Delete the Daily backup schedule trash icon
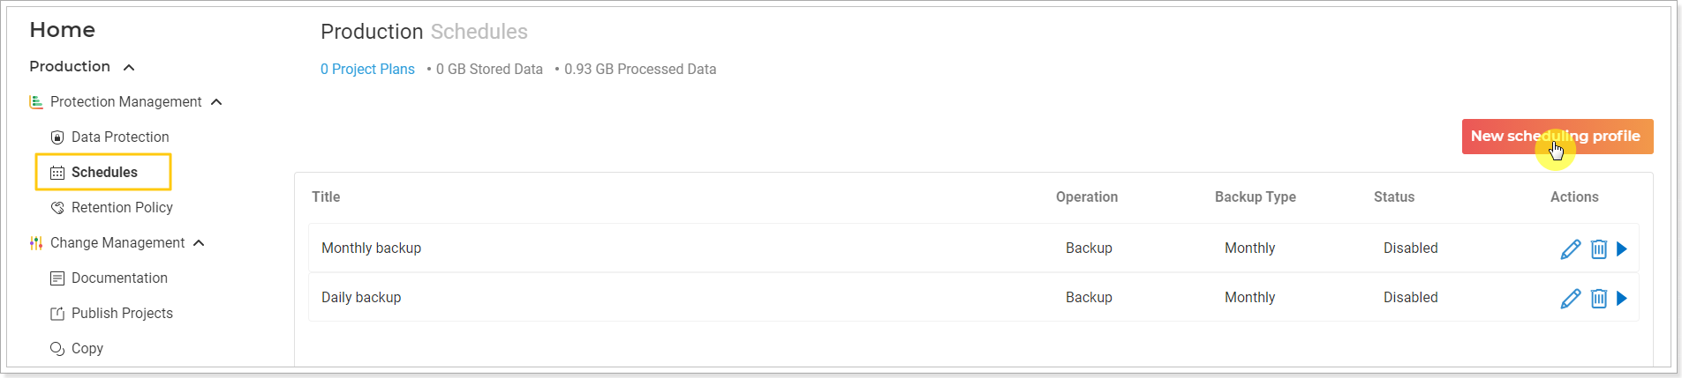The height and width of the screenshot is (378, 1682). tap(1599, 299)
